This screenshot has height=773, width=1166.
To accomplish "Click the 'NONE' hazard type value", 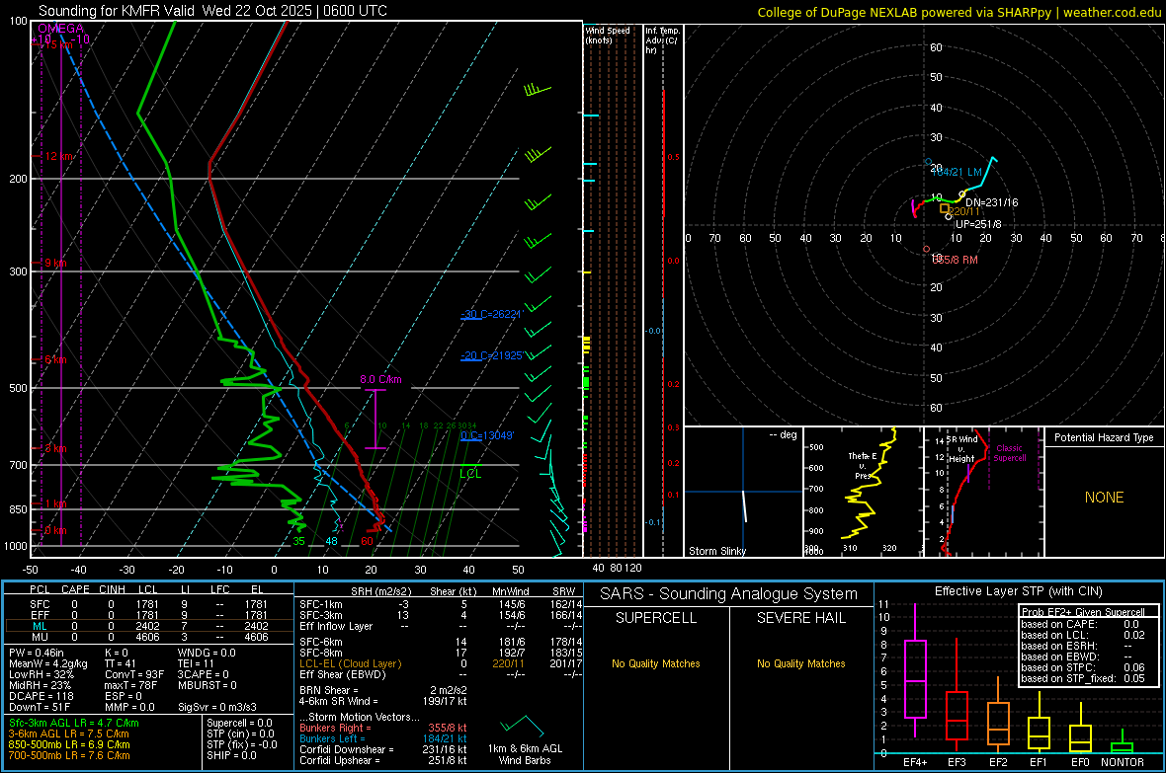I will 1105,498.
